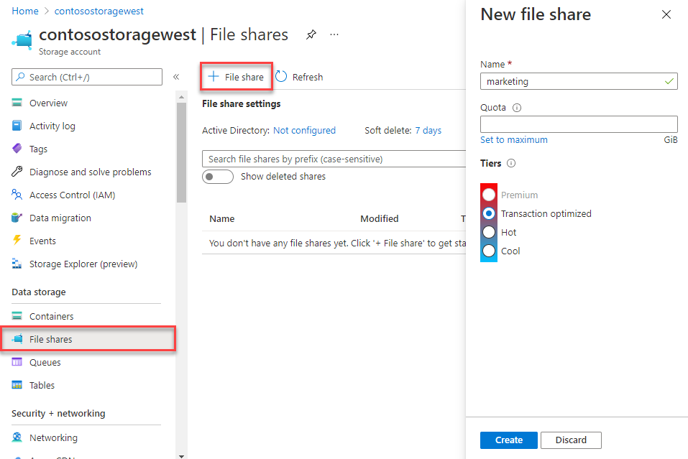This screenshot has width=688, height=459.
Task: Open the Tiers info tooltip
Action: (510, 163)
